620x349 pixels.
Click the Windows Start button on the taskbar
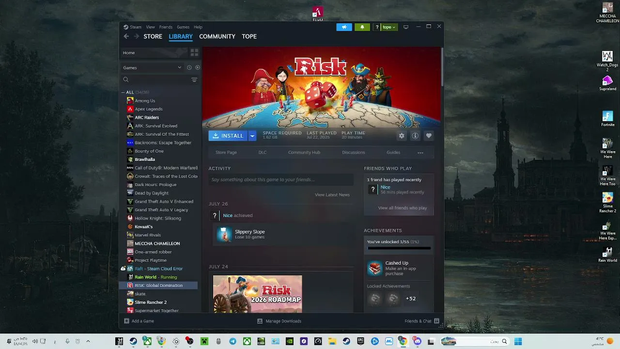[x=518, y=341]
